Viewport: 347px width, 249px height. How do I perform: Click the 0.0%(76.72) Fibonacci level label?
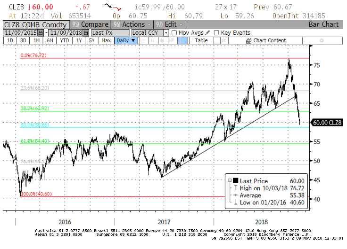click(x=33, y=55)
